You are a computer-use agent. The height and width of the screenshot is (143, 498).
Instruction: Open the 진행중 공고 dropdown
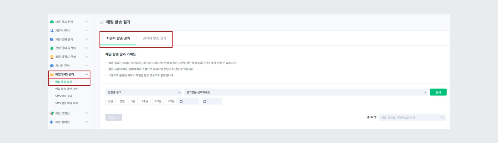[144, 92]
